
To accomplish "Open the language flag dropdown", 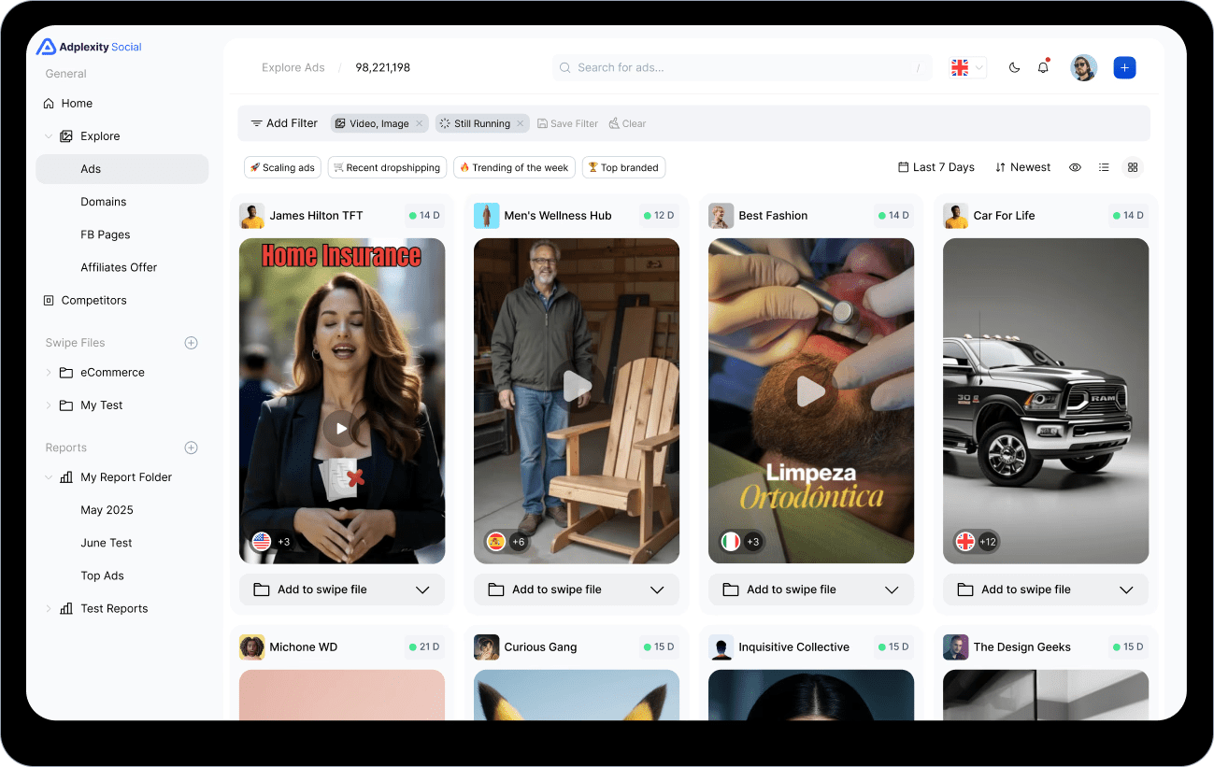I will click(966, 67).
